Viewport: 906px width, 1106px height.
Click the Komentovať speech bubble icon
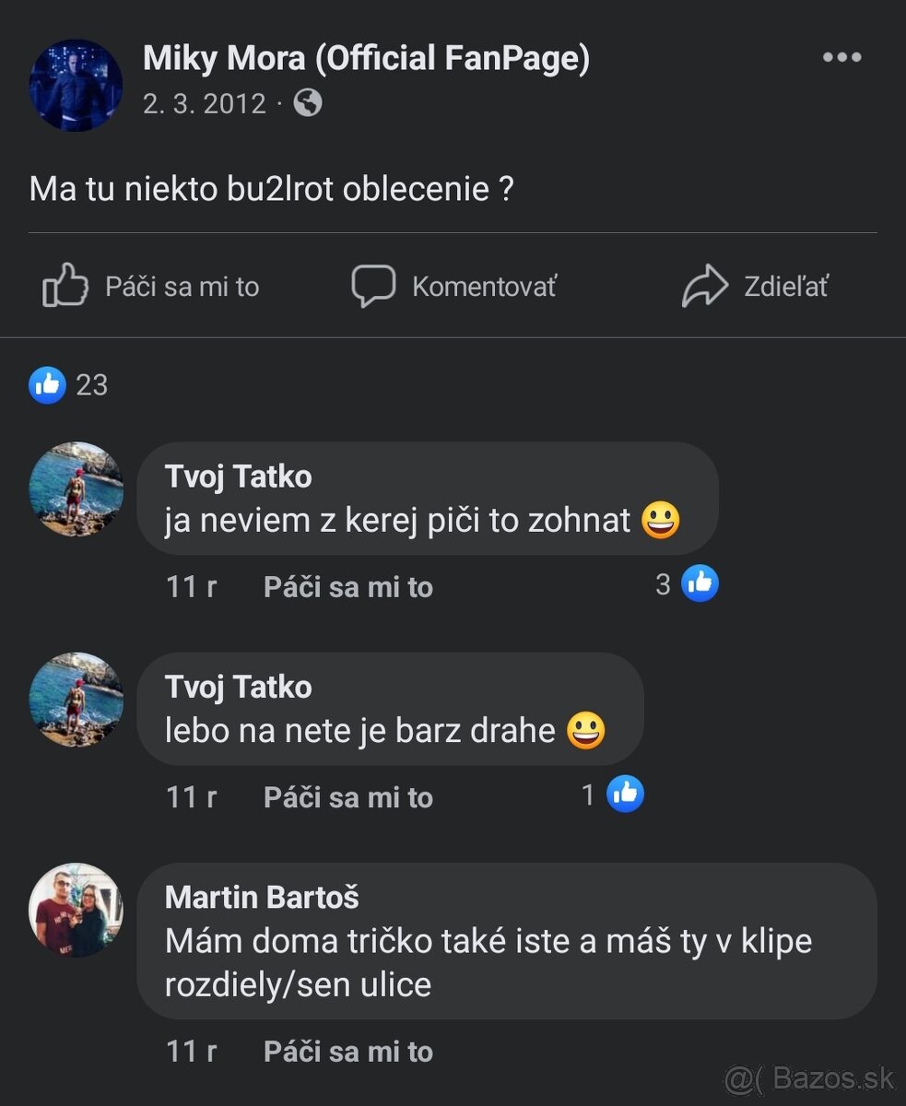pyautogui.click(x=373, y=286)
